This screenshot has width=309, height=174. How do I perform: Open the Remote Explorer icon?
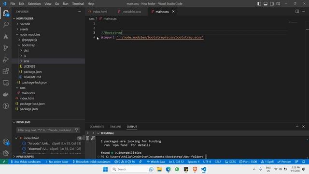pos(6,83)
